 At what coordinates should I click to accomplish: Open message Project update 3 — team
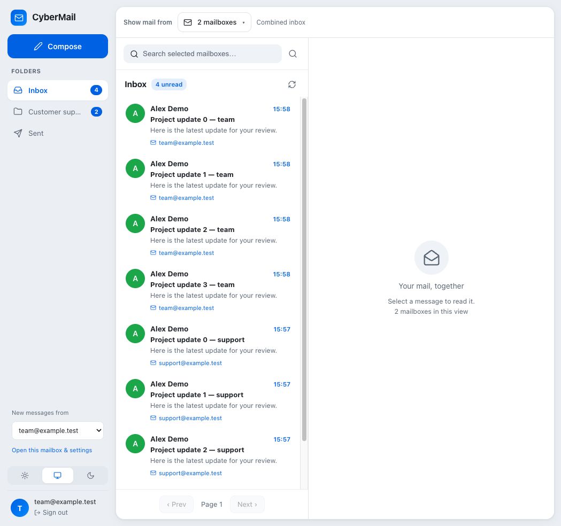[208, 290]
